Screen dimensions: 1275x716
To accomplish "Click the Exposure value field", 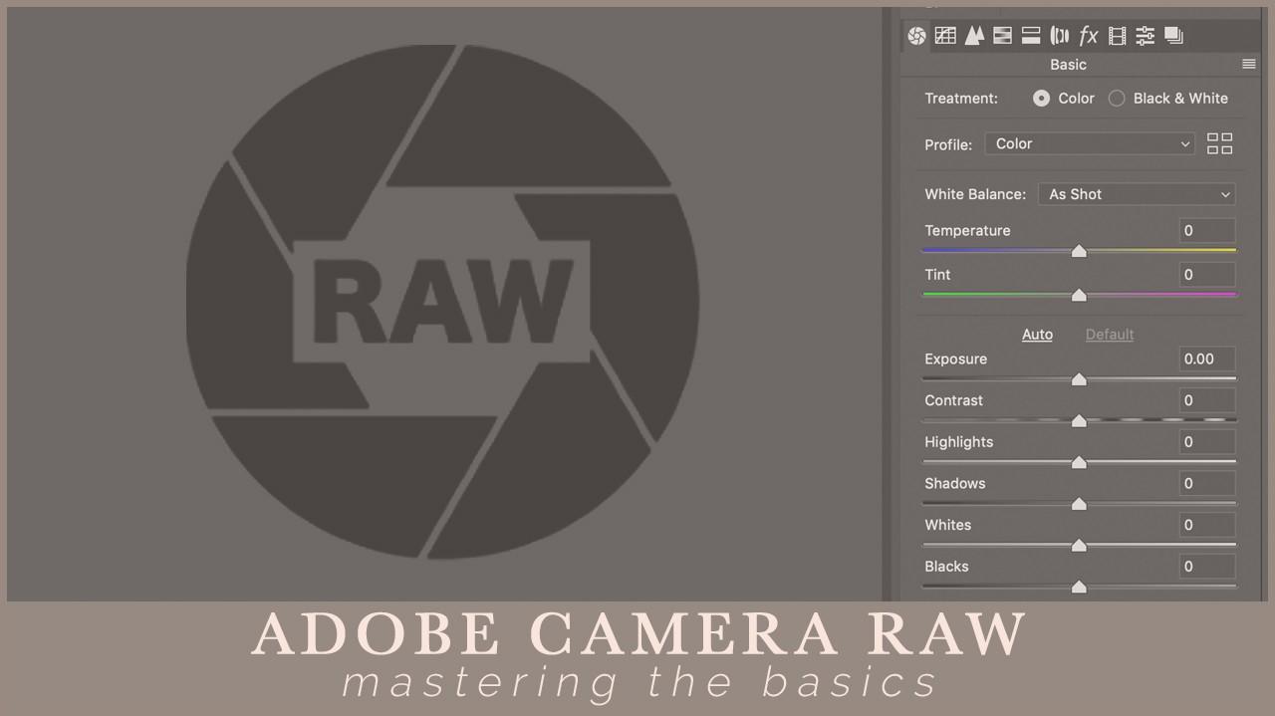I will tap(1206, 359).
